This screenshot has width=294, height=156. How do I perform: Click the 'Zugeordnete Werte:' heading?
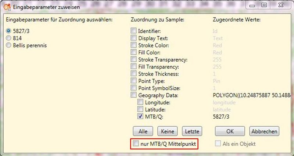(237, 20)
